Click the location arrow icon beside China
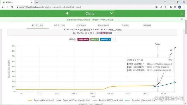The height and width of the screenshot is (105, 187). (x=67, y=13)
